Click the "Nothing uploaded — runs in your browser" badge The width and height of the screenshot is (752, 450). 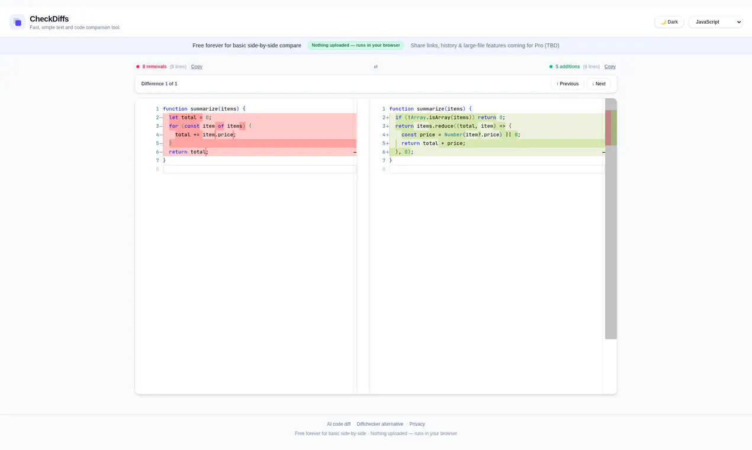click(356, 46)
